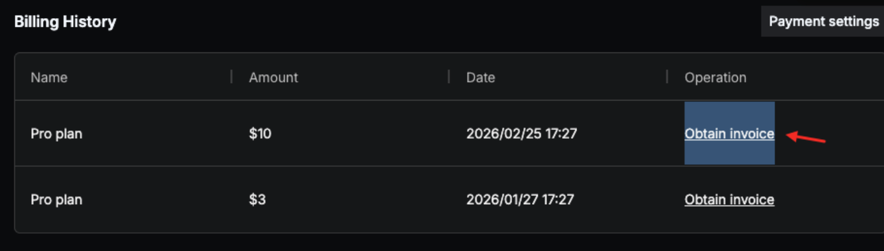Click the Amount column header
This screenshot has width=884, height=251.
pos(273,77)
